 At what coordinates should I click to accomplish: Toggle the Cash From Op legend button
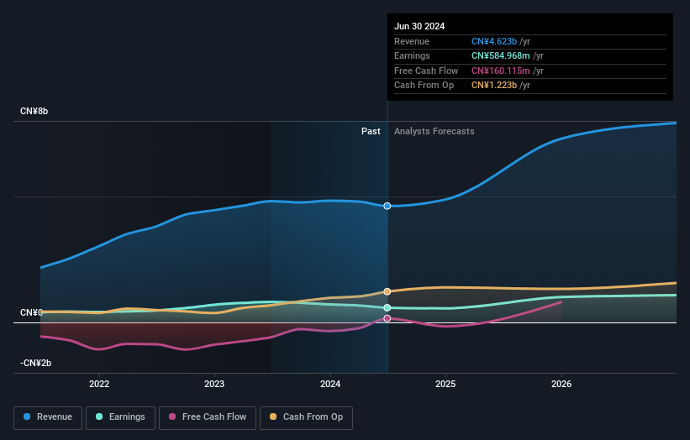pos(306,417)
